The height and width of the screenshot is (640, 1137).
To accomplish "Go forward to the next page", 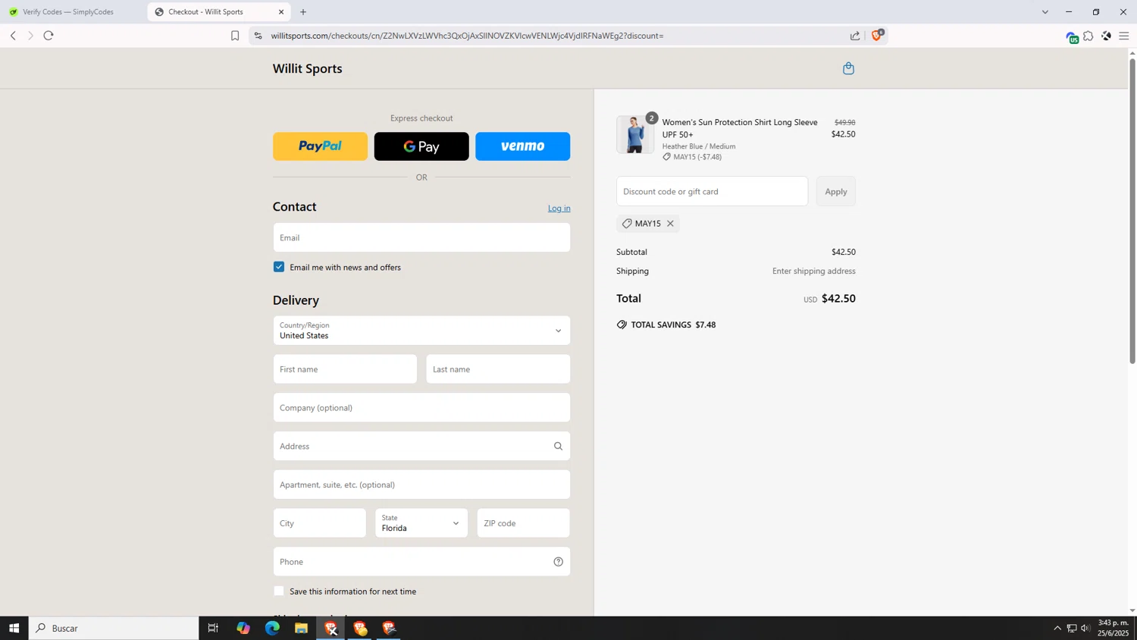I will point(30,36).
